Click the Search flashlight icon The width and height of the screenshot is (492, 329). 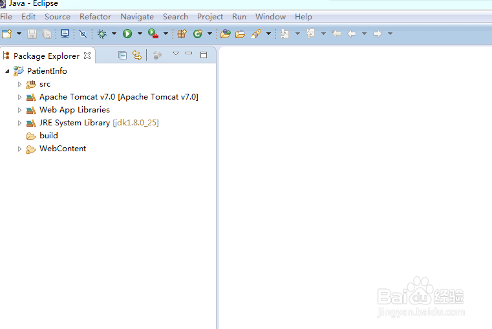pyautogui.click(x=256, y=34)
